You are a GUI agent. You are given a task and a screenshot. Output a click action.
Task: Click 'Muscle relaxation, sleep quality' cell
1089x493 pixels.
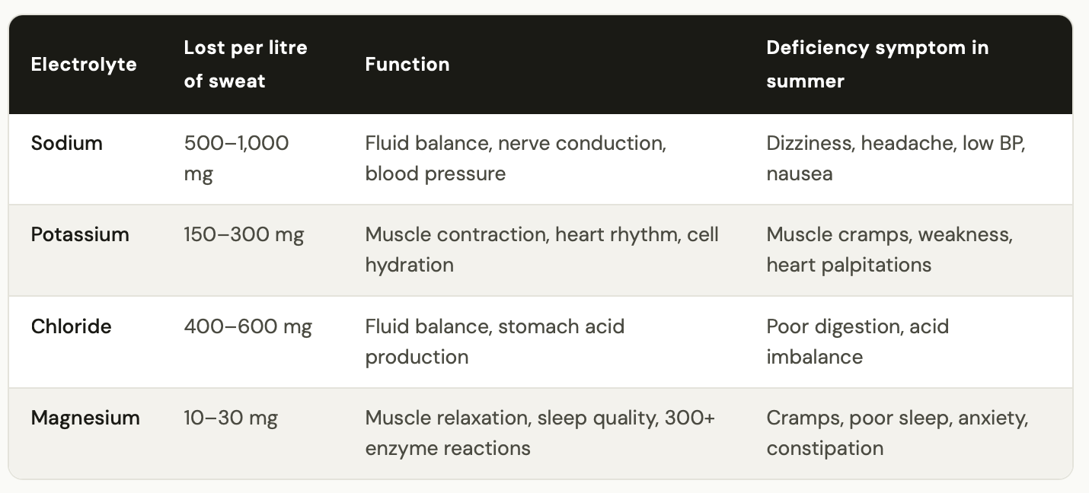point(540,433)
